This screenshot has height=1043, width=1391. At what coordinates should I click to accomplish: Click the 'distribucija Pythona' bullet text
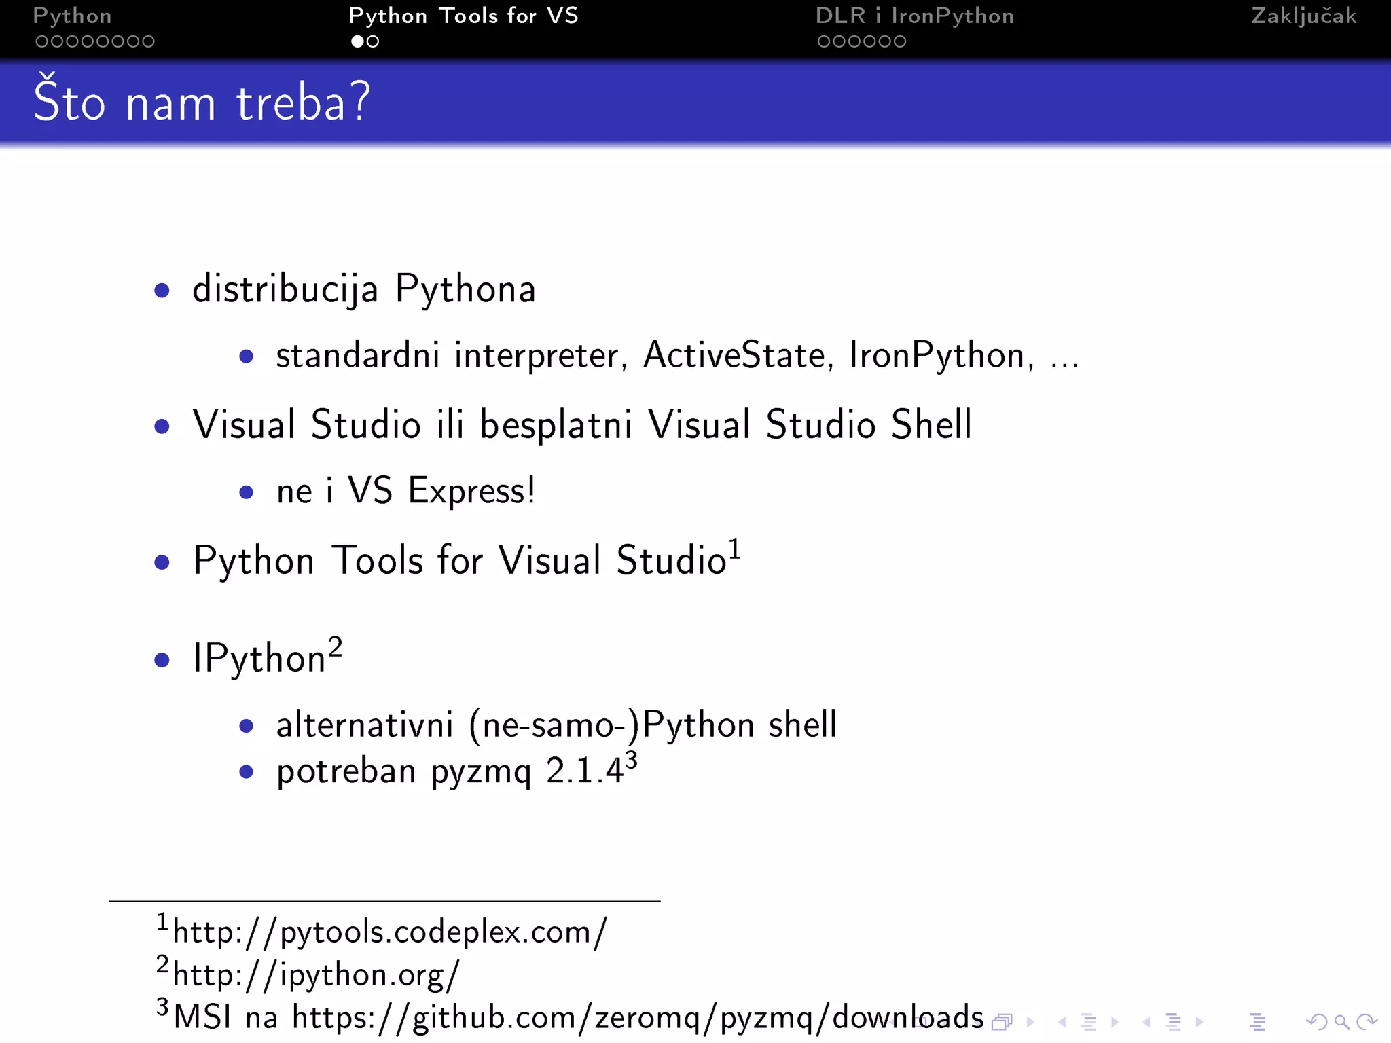364,290
